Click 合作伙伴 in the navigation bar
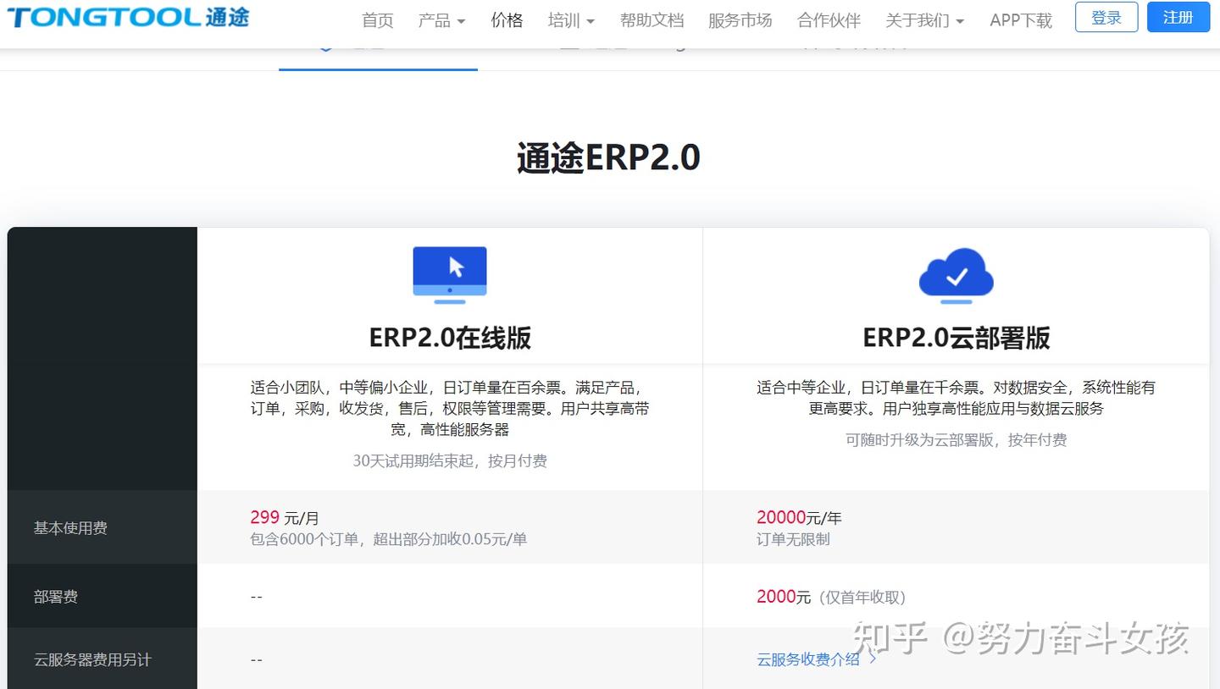 (828, 20)
